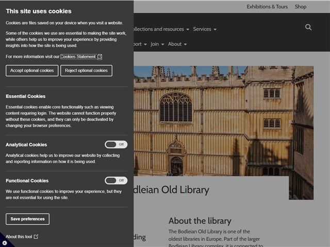The image size is (330, 247).
Task: Open Exhibitions & Tours in top bar
Action: point(267,7)
